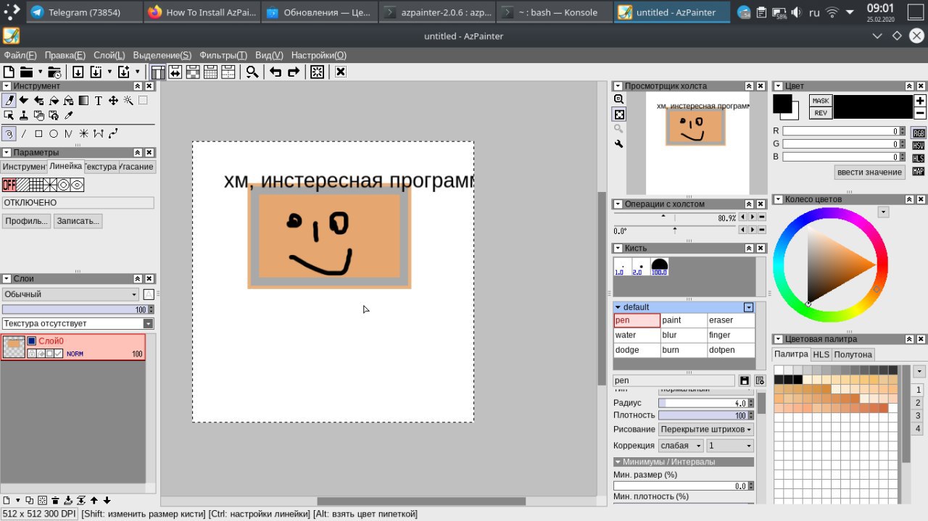Screen dimensions: 928x521
Task: Select the eyedropper tool
Action: (69, 115)
